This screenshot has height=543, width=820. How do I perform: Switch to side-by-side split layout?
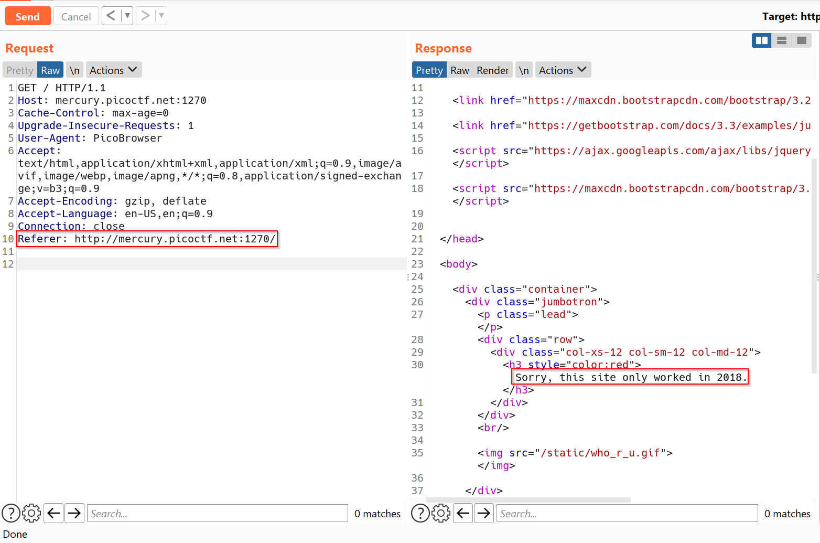click(x=761, y=40)
